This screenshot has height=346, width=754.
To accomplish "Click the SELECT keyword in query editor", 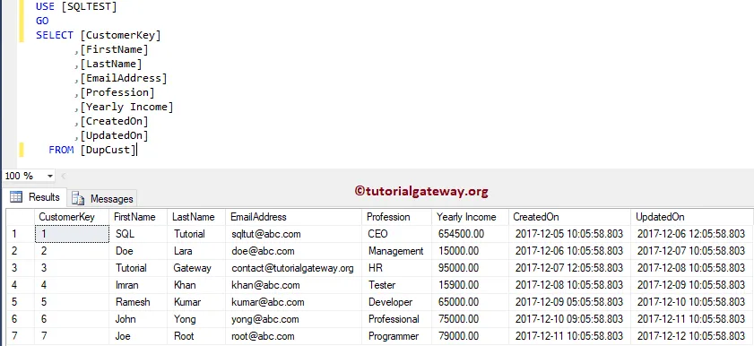I will tap(55, 35).
